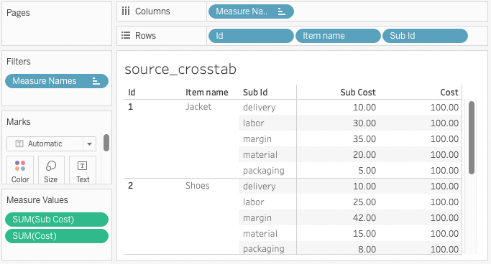Viewport: 491px width, 264px height.
Task: Select the Sub Id pill in Rows
Action: pos(425,36)
